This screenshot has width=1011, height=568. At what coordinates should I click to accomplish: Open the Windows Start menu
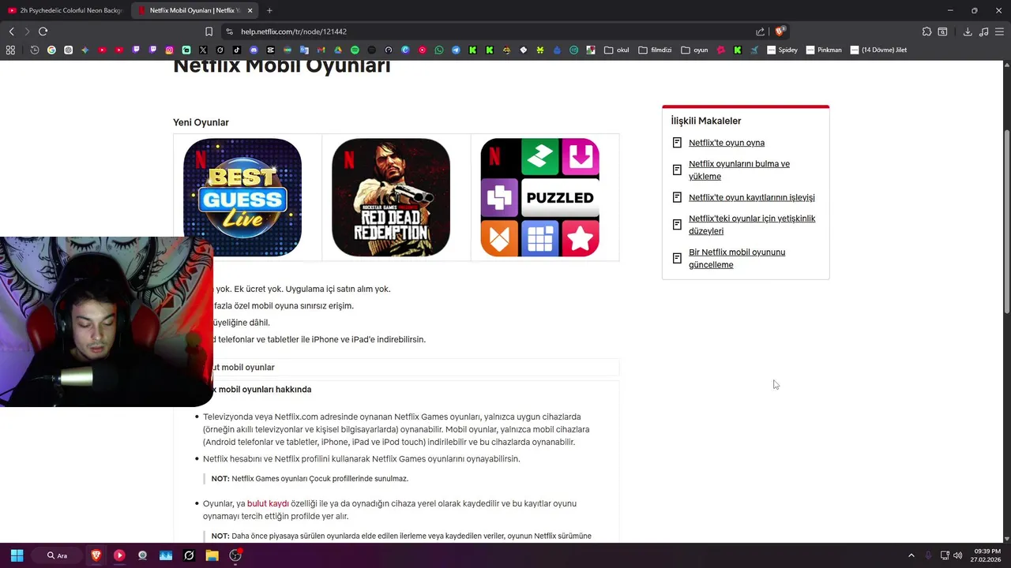coord(17,555)
